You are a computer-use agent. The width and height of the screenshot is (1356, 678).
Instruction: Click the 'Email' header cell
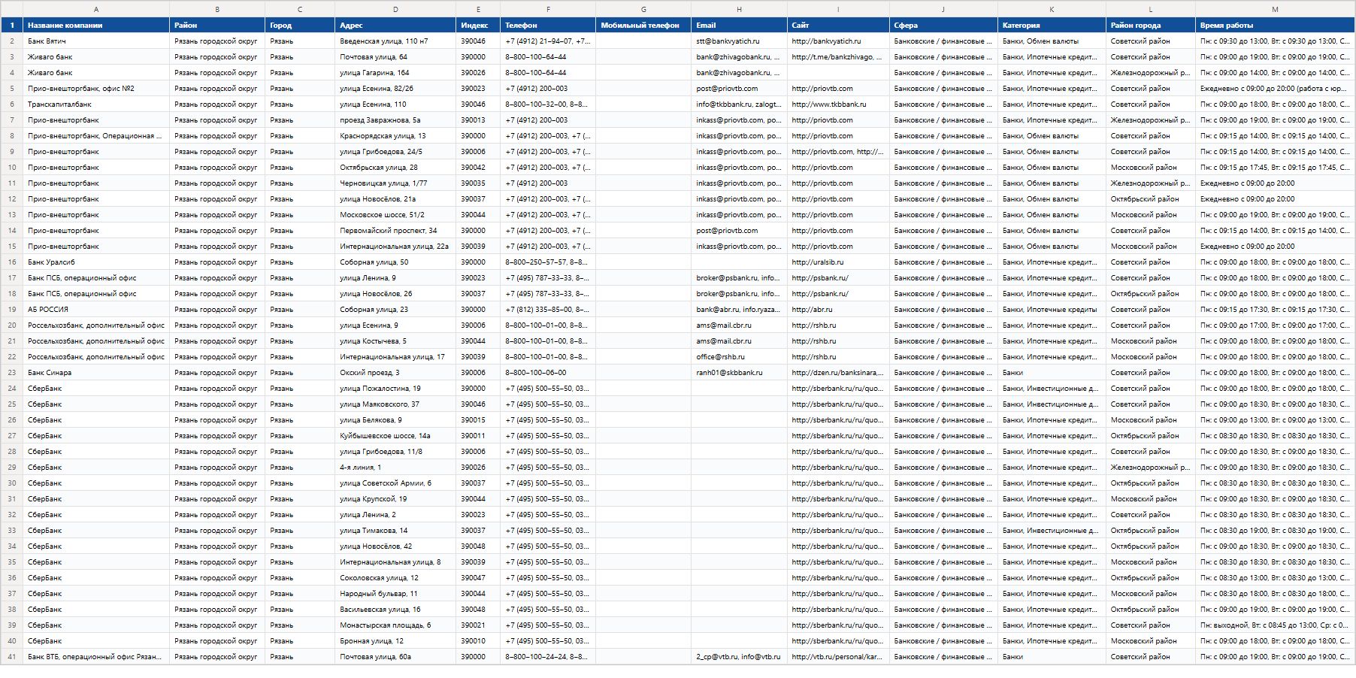point(739,25)
